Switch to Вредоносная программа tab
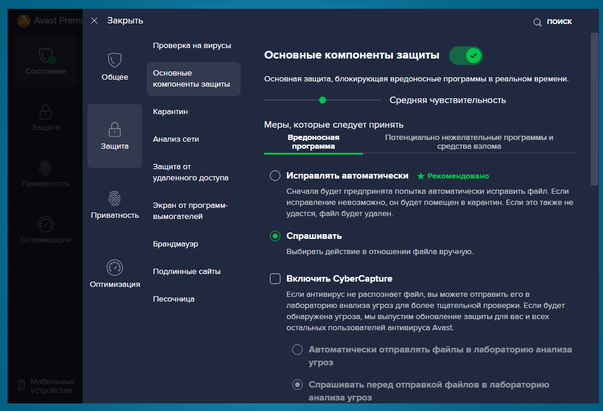603x411 pixels. 313,142
